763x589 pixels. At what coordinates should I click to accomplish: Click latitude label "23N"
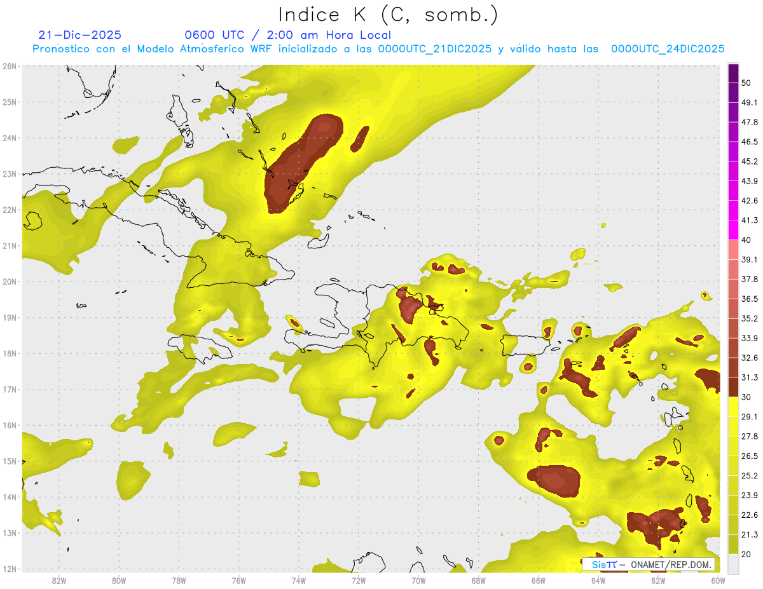(x=10, y=173)
